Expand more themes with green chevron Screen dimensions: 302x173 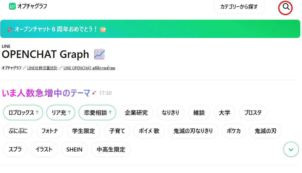click(x=291, y=149)
